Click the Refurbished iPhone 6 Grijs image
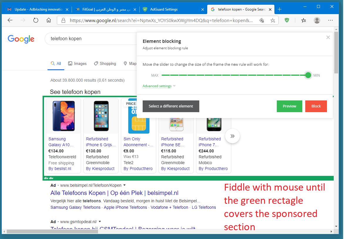 click(x=101, y=116)
